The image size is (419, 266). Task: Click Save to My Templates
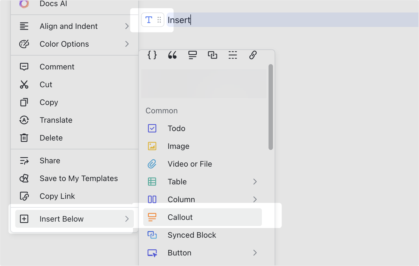[79, 178]
